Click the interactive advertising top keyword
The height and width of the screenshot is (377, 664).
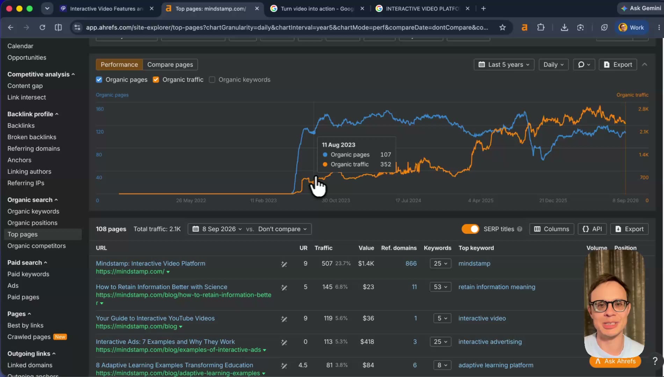tap(490, 342)
